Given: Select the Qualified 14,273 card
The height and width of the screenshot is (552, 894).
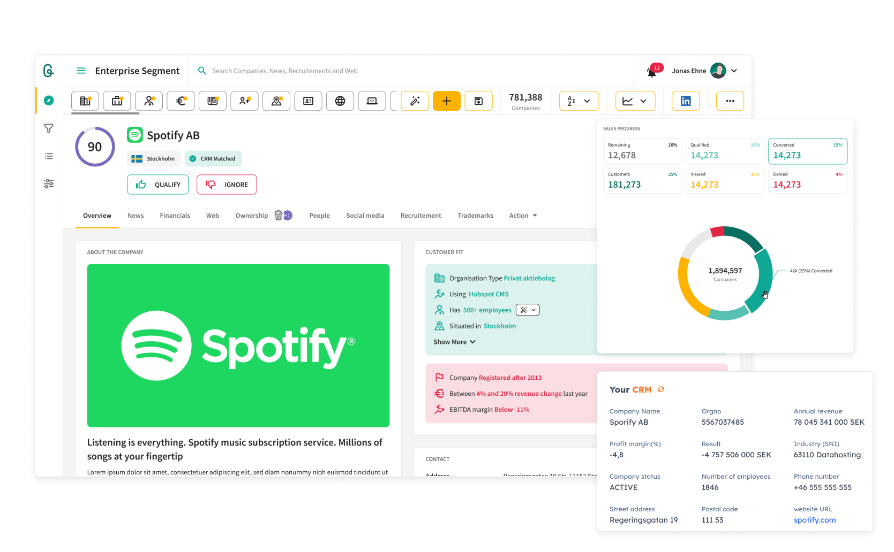Looking at the screenshot, I should pos(725,151).
